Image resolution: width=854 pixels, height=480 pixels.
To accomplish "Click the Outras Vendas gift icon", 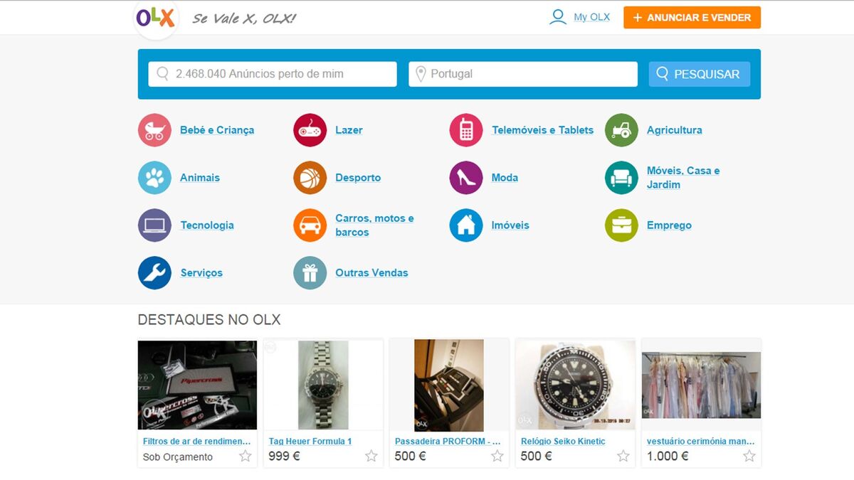I will [310, 273].
